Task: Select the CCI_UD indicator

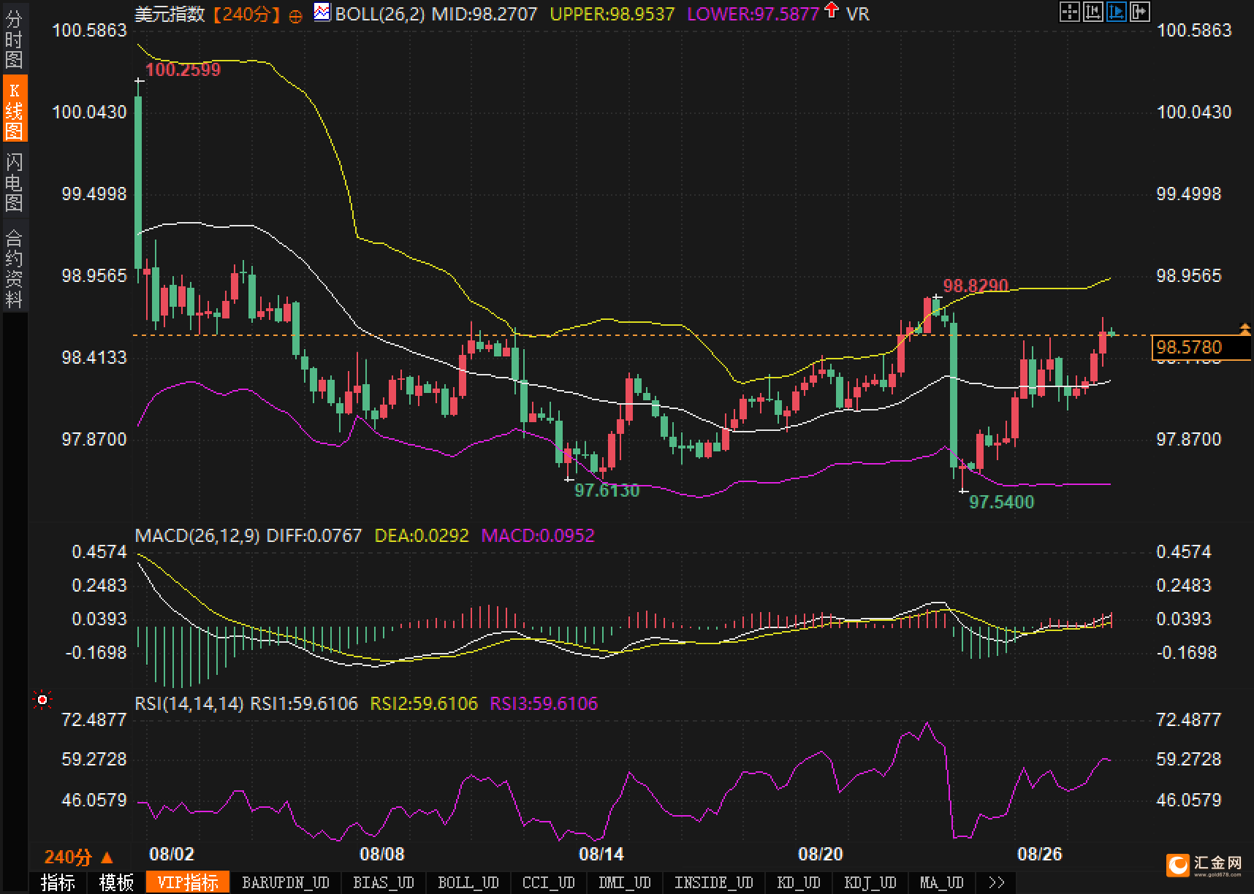Action: (x=549, y=882)
